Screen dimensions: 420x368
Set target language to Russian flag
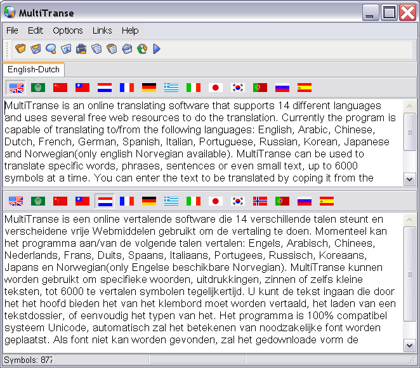click(305, 201)
